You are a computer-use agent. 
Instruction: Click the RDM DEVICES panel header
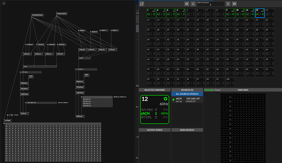coord(187,130)
